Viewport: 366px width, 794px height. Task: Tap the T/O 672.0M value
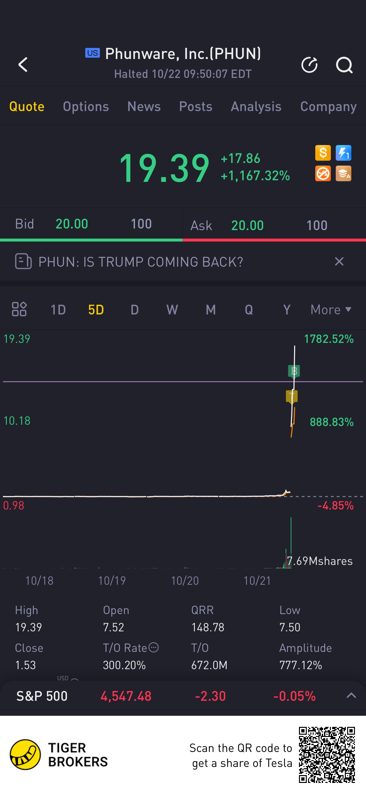coord(209,665)
